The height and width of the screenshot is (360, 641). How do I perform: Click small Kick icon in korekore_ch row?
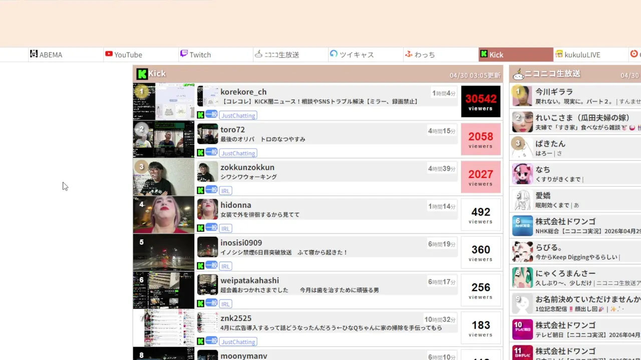pyautogui.click(x=200, y=115)
